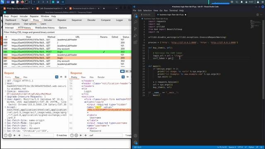
Task: Open VS Code Terminal menu
Action: click(x=173, y=10)
